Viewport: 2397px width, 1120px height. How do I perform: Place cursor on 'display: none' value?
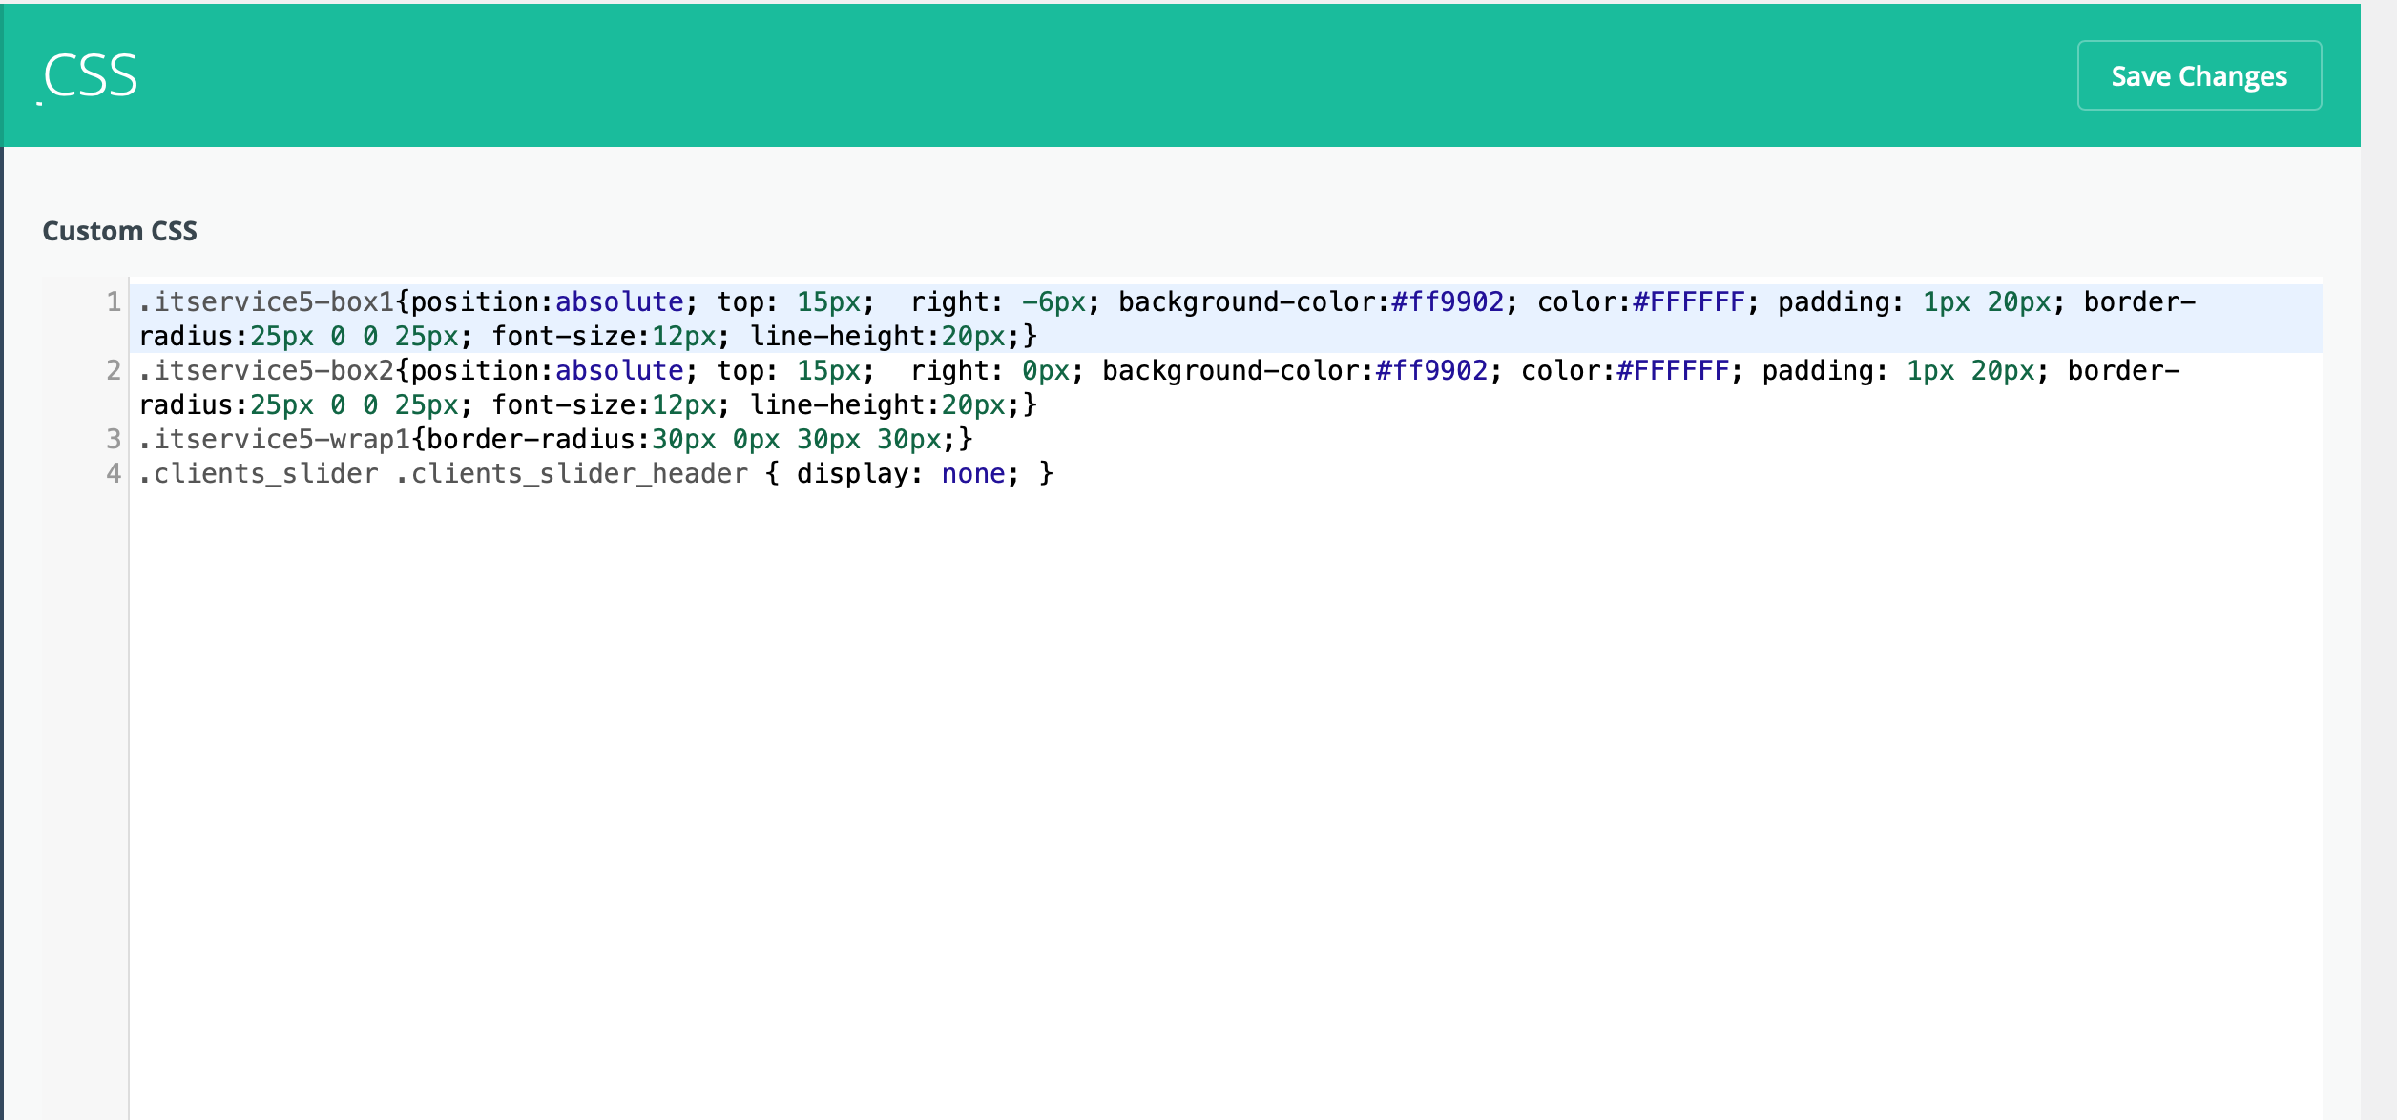pyautogui.click(x=972, y=473)
